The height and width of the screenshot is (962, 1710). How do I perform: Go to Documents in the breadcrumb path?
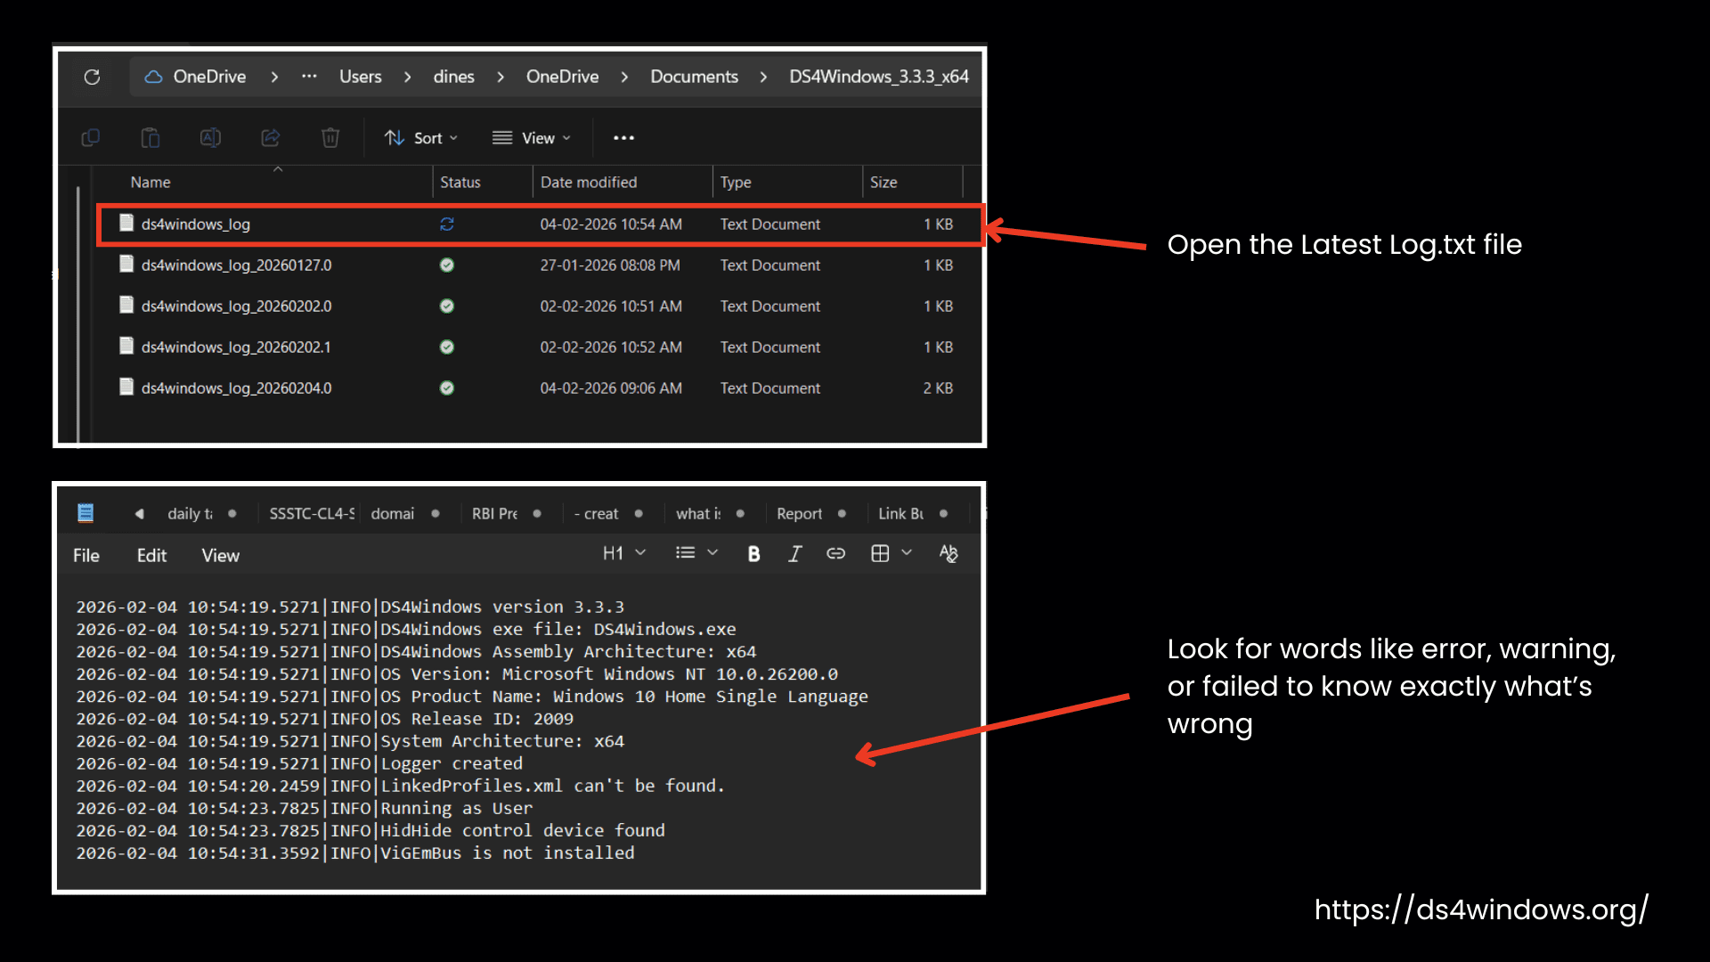coord(694,77)
